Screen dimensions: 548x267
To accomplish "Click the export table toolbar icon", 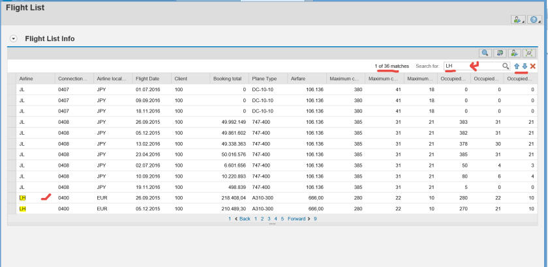I will (x=500, y=53).
